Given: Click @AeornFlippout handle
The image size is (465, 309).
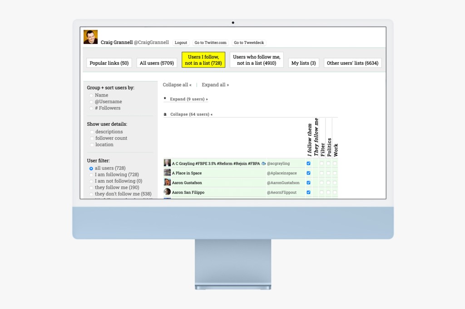Looking at the screenshot, I should pos(282,192).
